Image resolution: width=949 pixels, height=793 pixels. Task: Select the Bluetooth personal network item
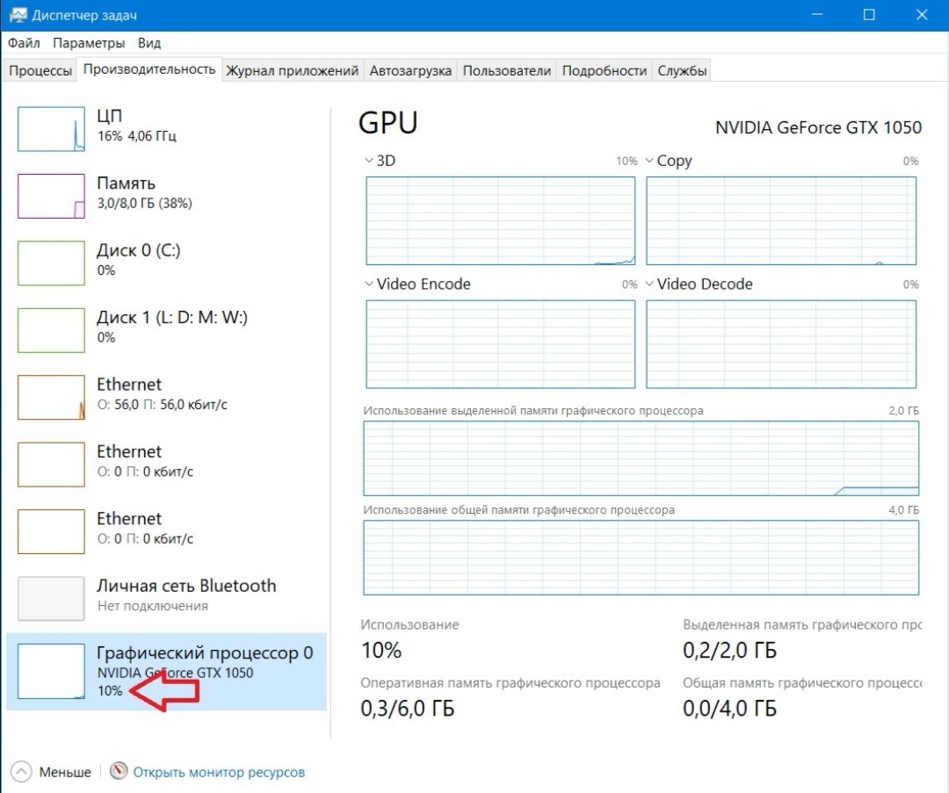(x=185, y=595)
